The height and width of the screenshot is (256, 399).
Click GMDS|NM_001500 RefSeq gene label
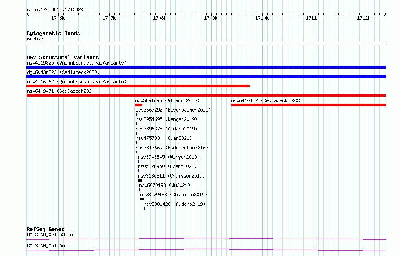coord(46,246)
